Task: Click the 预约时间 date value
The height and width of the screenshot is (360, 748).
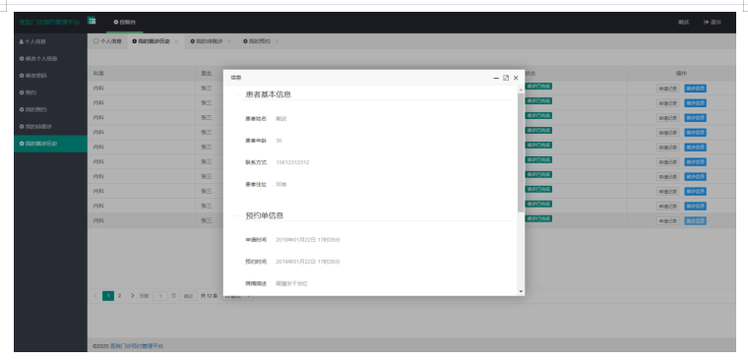Action: point(308,262)
